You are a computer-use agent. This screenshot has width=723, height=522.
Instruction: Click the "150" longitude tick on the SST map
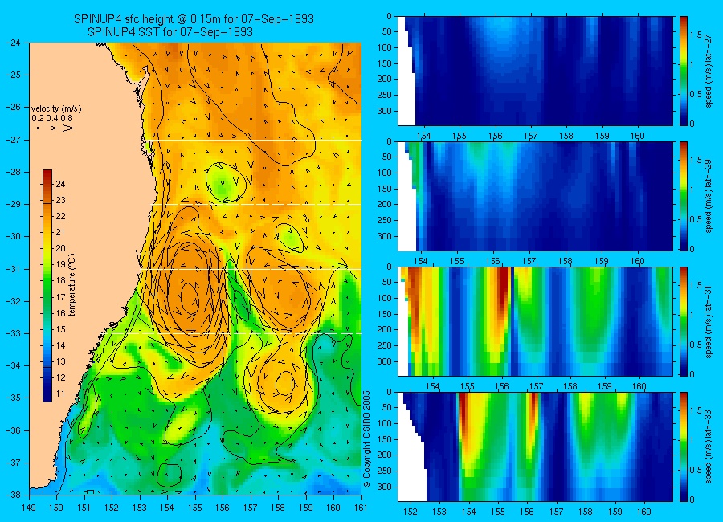click(57, 508)
